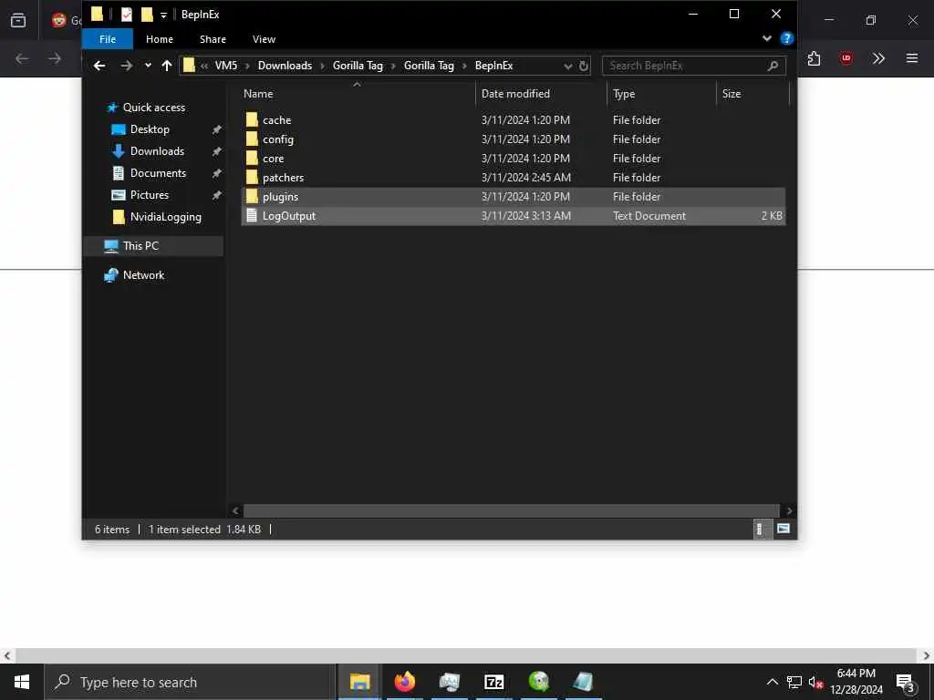Click the taskbar search box
This screenshot has height=700, width=934.
point(190,682)
